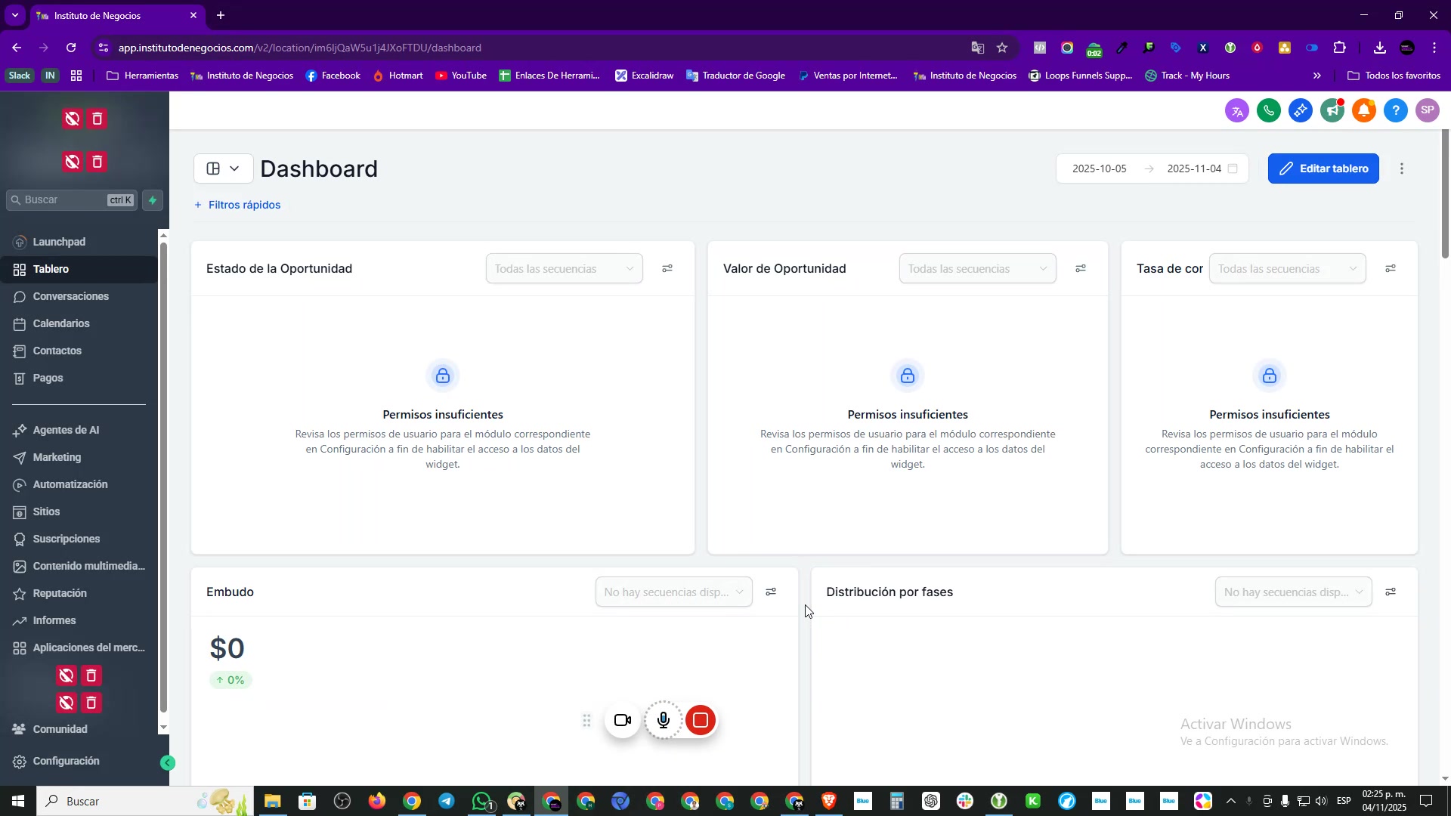Open the Traductor de Google bookmark

(735, 76)
